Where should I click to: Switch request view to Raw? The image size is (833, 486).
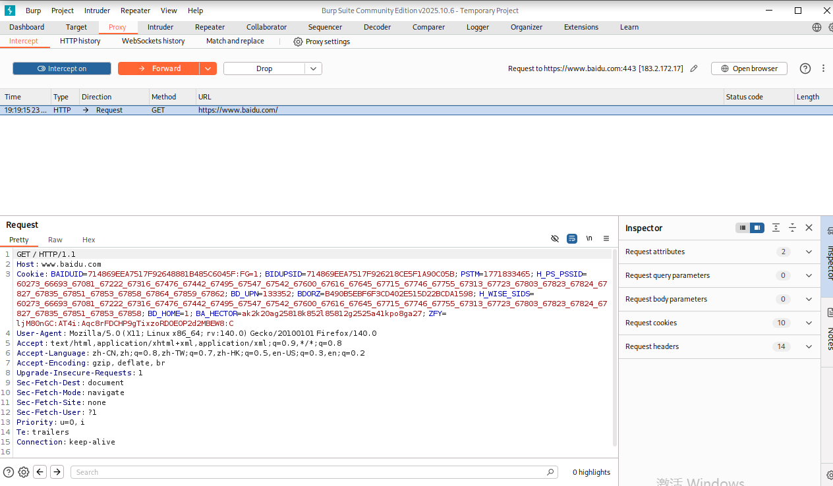click(x=55, y=240)
